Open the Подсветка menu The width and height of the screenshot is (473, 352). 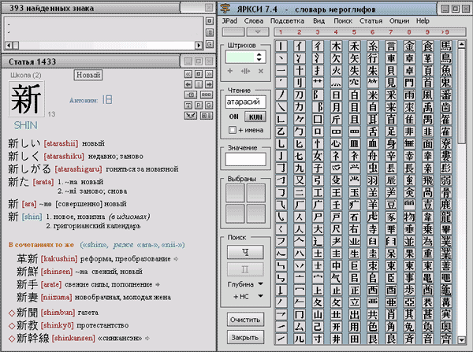pyautogui.click(x=287, y=20)
